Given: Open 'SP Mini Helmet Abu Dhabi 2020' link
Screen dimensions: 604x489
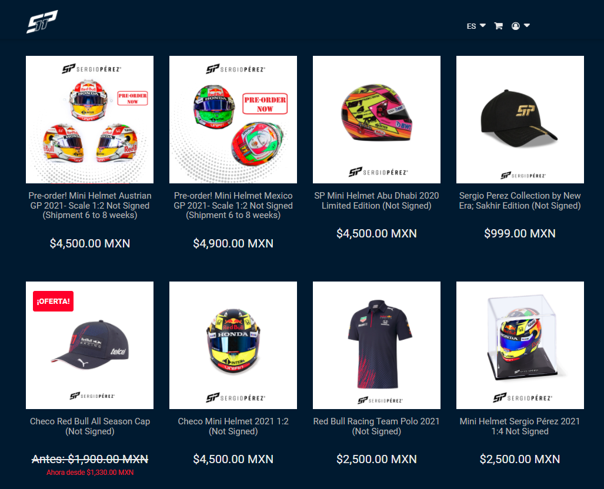Looking at the screenshot, I should [377, 200].
